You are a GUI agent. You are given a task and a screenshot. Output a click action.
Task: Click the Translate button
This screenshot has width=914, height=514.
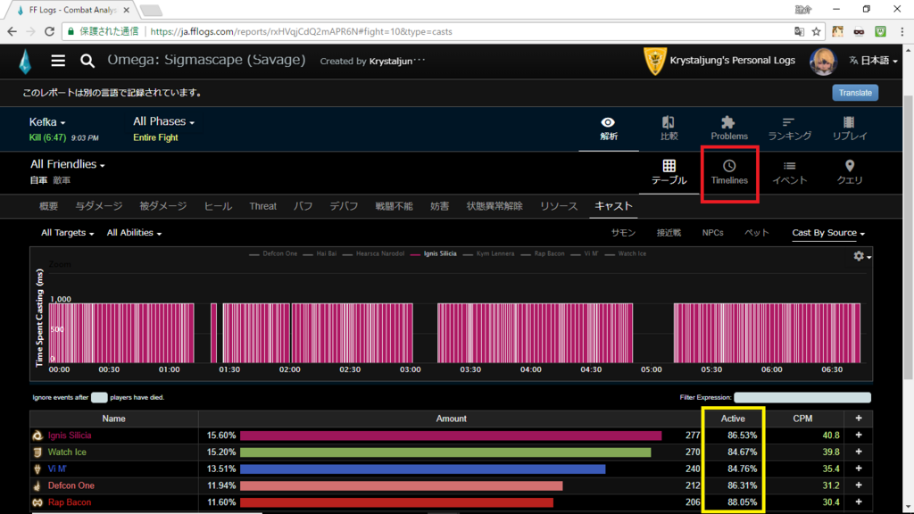(854, 93)
